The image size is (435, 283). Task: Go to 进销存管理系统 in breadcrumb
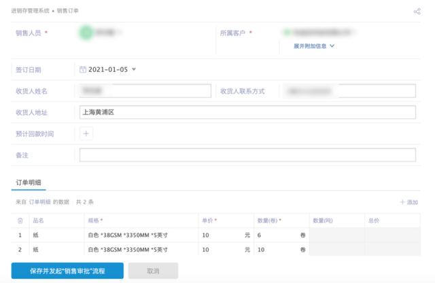click(x=30, y=12)
